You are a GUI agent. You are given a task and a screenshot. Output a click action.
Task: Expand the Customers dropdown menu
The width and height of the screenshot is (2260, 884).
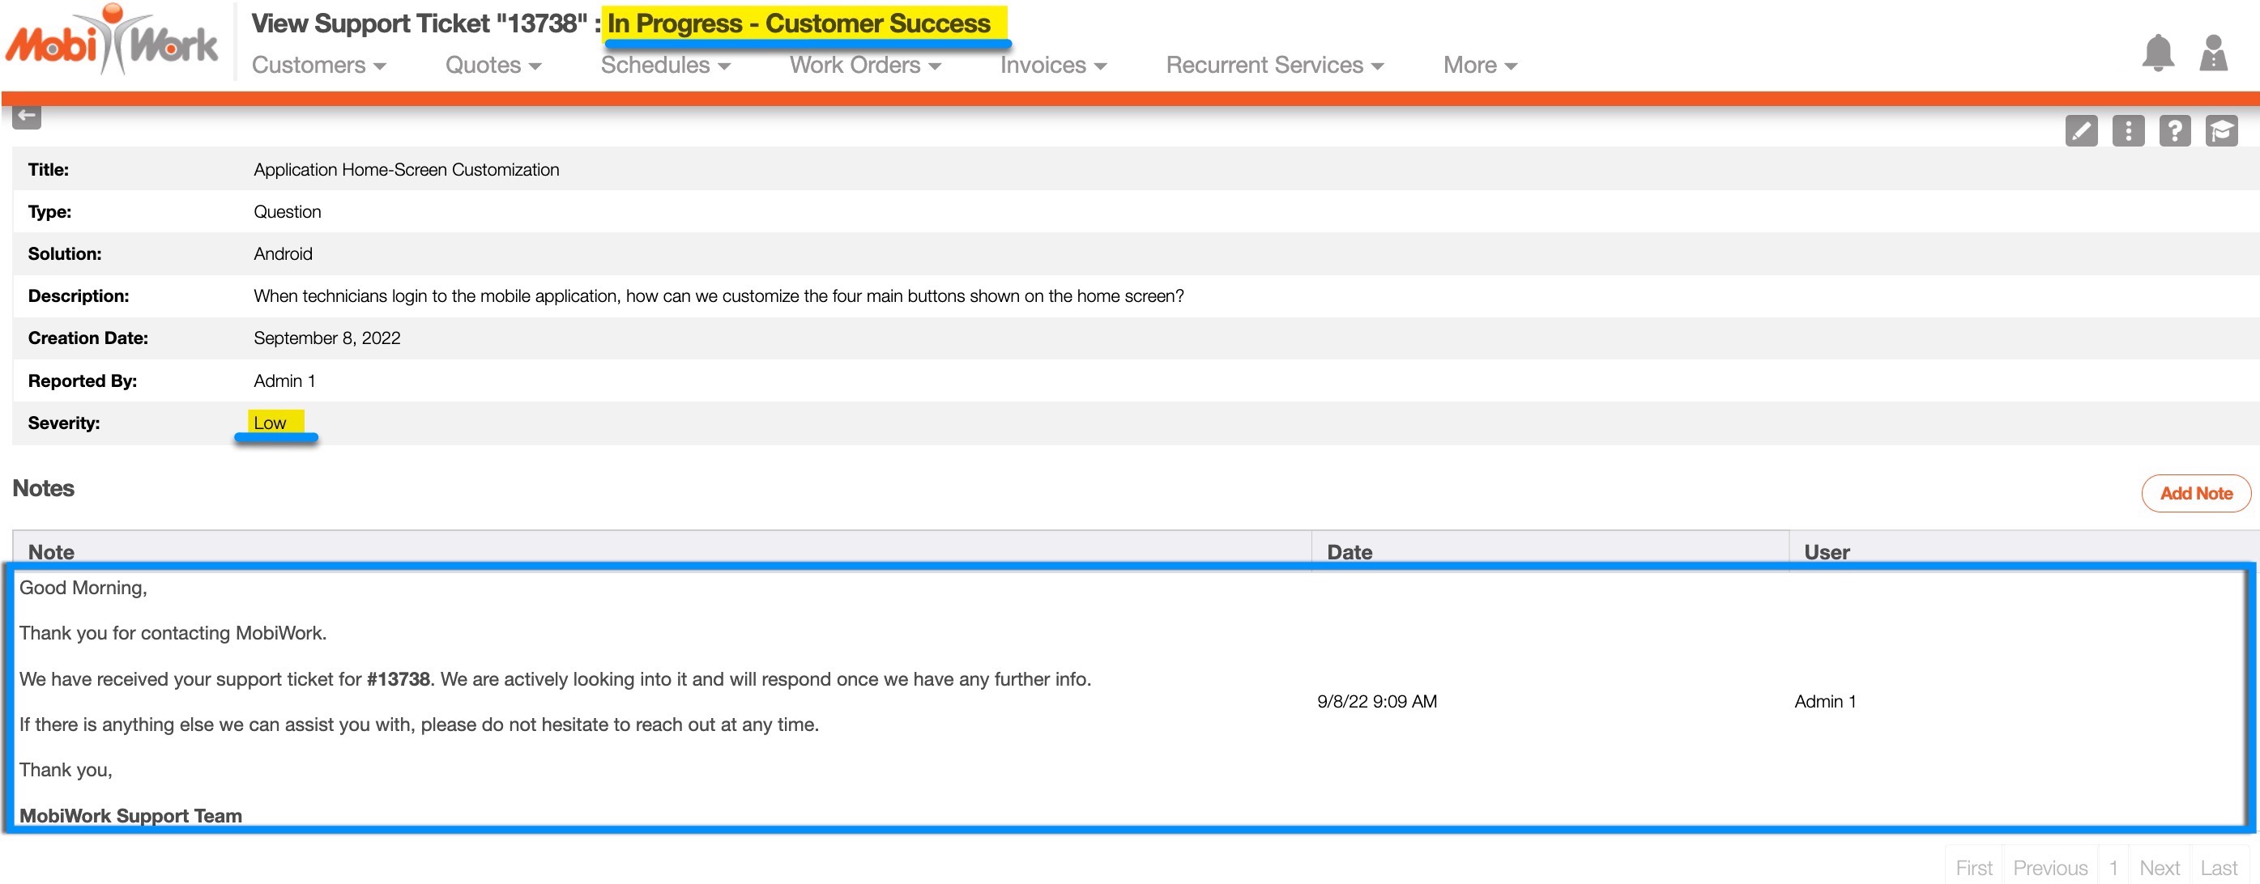coord(318,65)
